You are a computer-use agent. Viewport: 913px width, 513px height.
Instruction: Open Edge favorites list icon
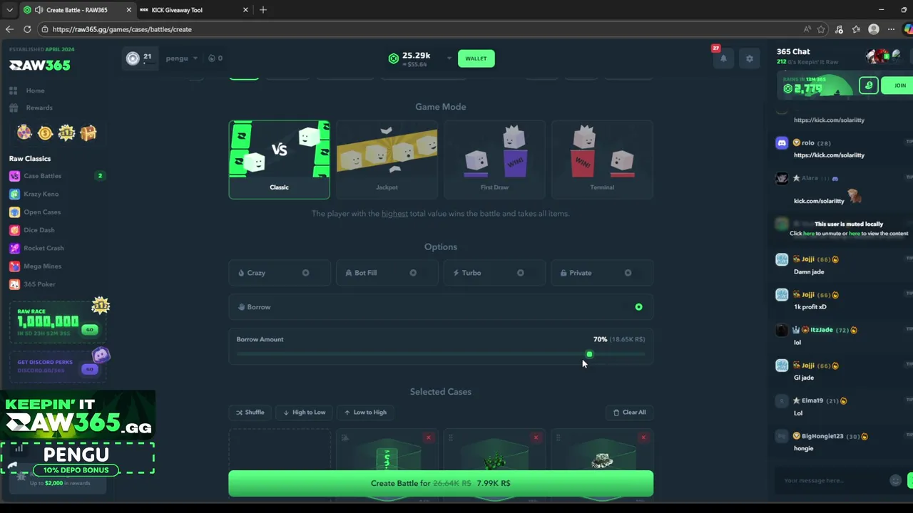pos(856,29)
